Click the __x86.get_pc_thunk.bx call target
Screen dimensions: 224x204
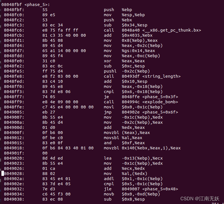coord(161,30)
